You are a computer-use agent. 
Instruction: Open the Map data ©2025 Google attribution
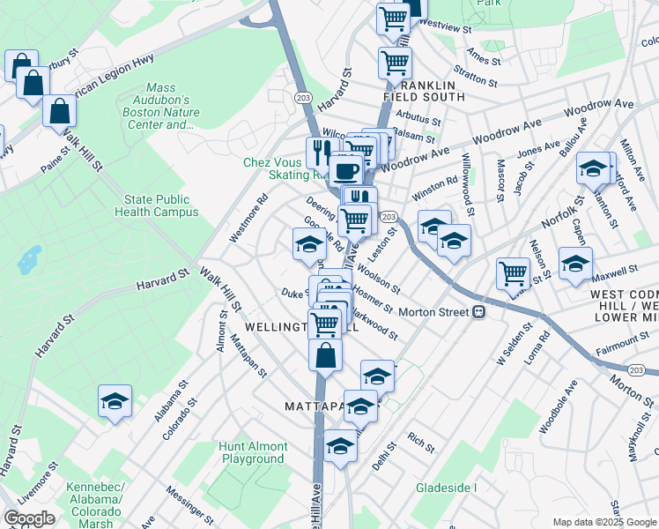pyautogui.click(x=604, y=523)
